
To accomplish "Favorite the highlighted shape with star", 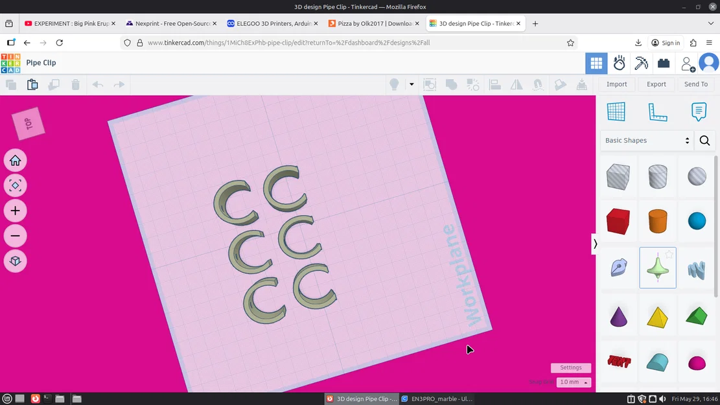I will (x=669, y=255).
